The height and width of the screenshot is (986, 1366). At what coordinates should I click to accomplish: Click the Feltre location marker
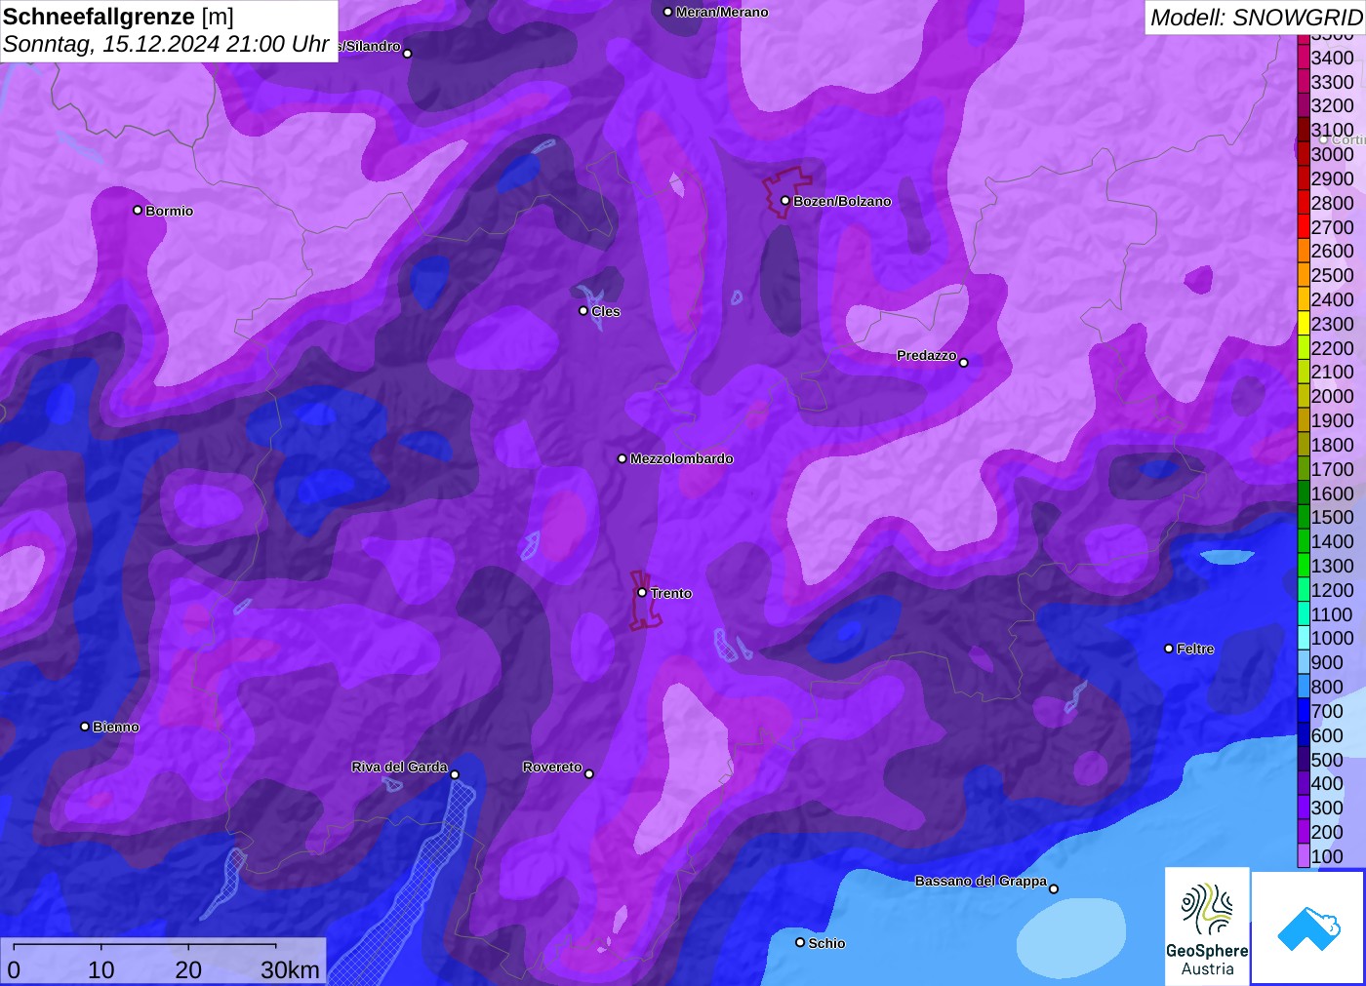1169,649
